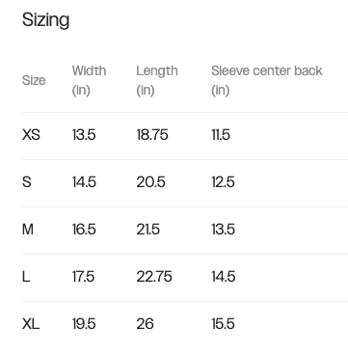Click the XL width value 19.5
The height and width of the screenshot is (355, 348).
84,324
